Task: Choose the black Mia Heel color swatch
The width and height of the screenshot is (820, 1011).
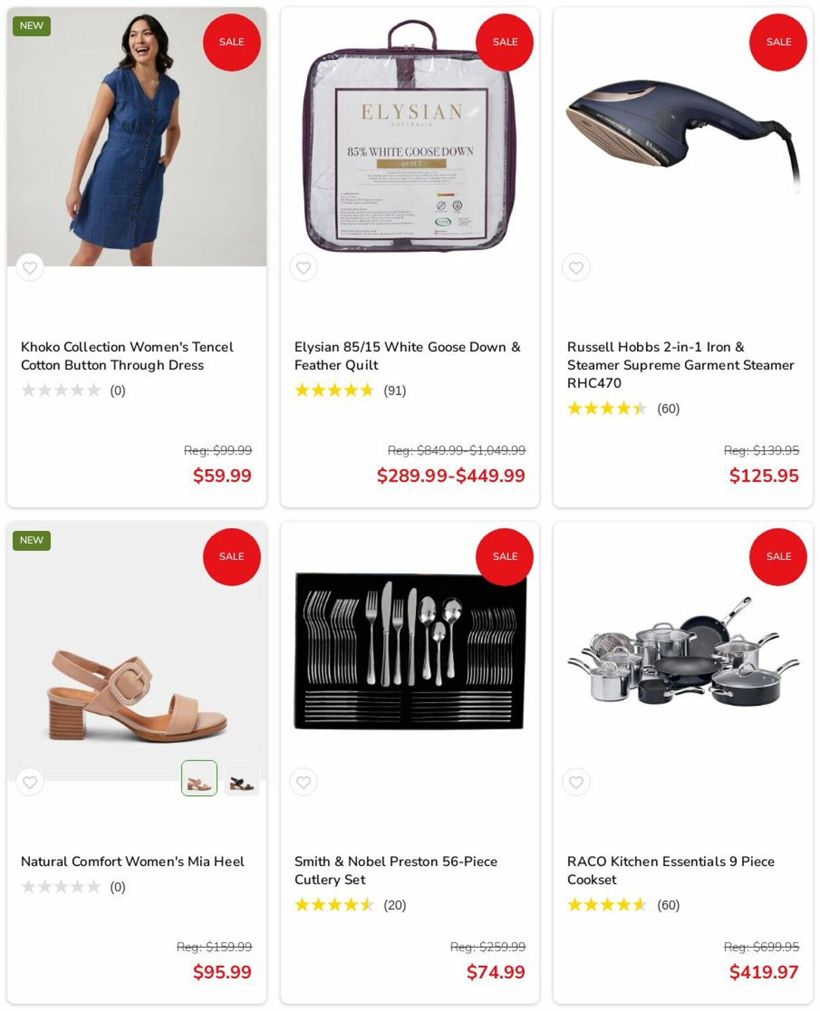Action: [241, 778]
